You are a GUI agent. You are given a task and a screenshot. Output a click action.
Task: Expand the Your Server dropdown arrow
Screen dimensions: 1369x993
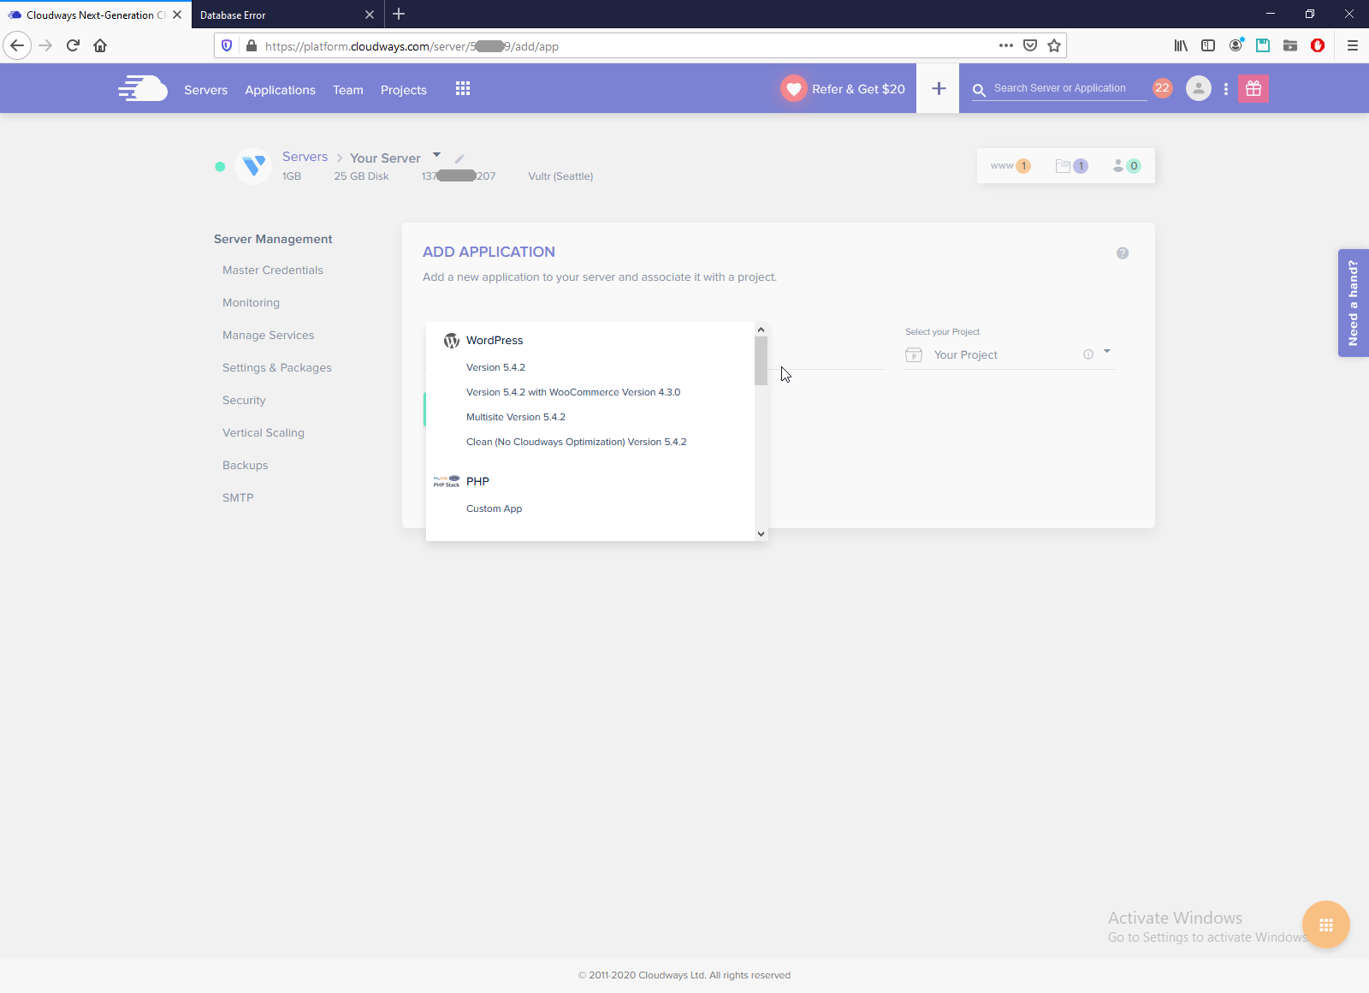pyautogui.click(x=436, y=155)
